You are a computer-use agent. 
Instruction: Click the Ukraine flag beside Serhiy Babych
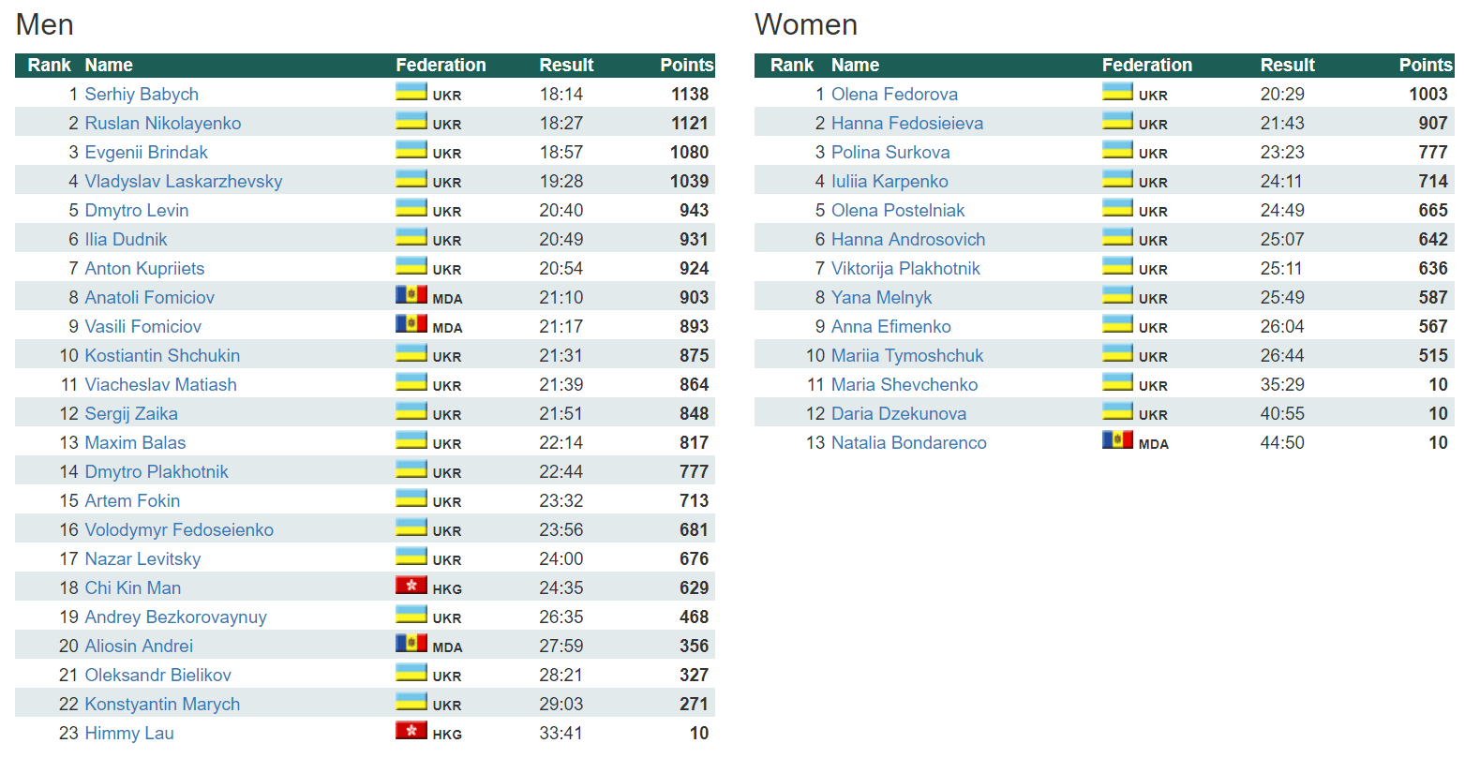(411, 92)
